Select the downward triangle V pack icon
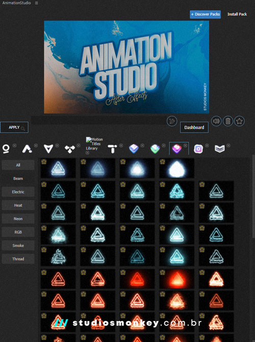The width and height of the screenshot is (255, 342). pos(48,149)
